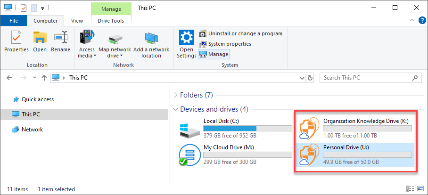Click the Back navigation arrow
The height and width of the screenshot is (195, 428).
tap(9, 78)
